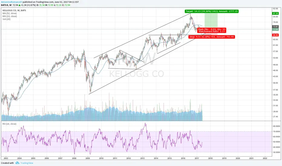Open the TradingView link in footer
This screenshot has width=282, height=166.
[27, 163]
